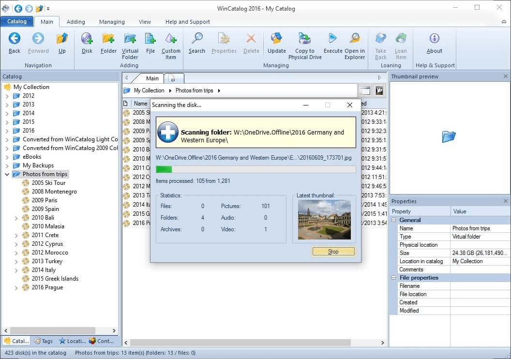Switch to the View ribbon tab
Screen dimensions: 511x359
point(145,22)
